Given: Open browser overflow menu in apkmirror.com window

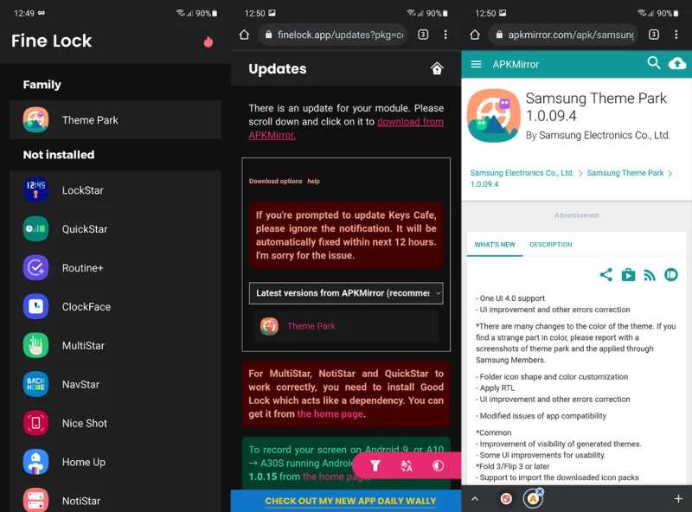Looking at the screenshot, I should coord(676,35).
